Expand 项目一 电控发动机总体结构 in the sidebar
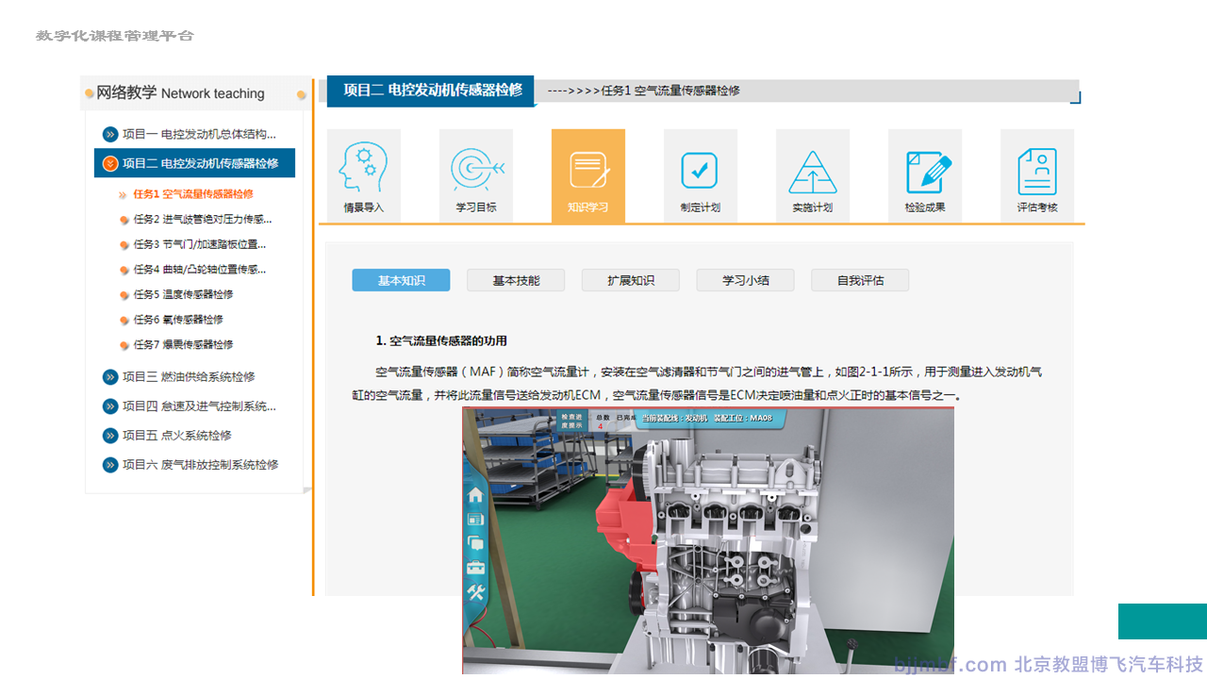1207x679 pixels. (x=198, y=134)
